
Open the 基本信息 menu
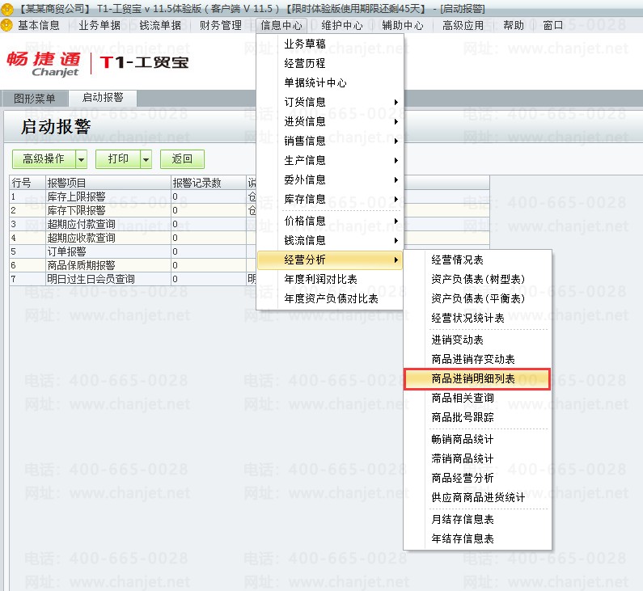coord(39,25)
